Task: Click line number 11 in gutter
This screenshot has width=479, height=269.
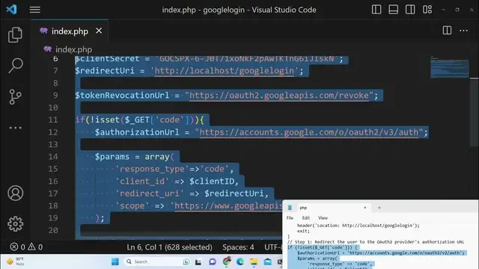Action: pyautogui.click(x=53, y=120)
